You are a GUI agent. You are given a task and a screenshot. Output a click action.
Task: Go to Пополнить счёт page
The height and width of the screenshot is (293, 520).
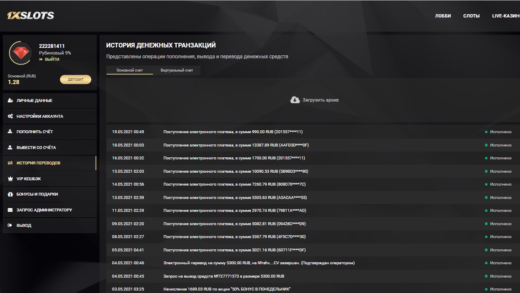[x=50, y=132]
